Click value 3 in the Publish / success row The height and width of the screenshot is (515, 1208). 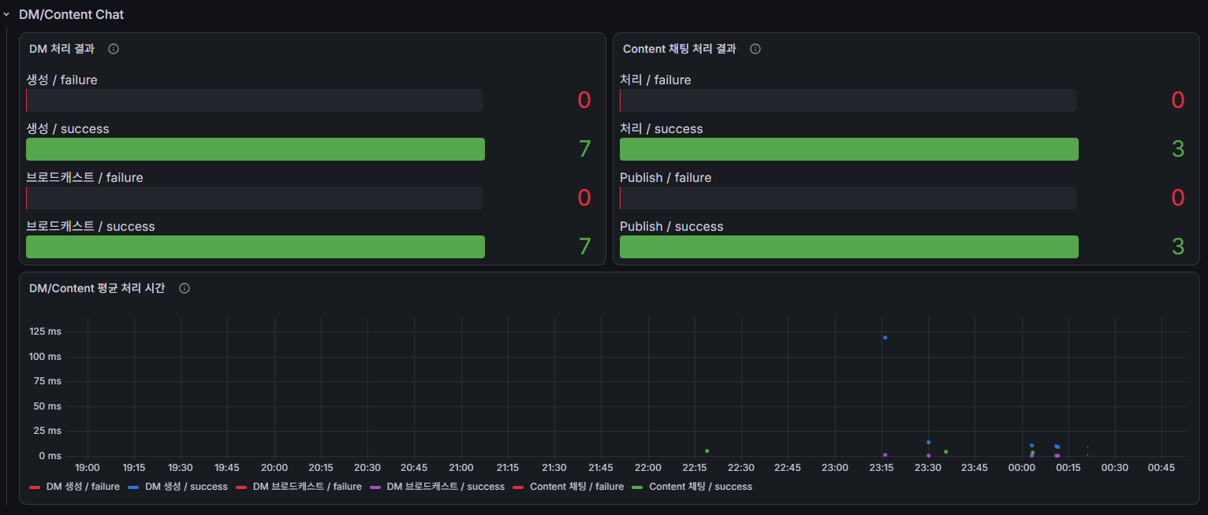tap(1178, 246)
